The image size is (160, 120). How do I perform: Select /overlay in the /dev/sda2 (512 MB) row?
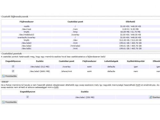click(67, 67)
